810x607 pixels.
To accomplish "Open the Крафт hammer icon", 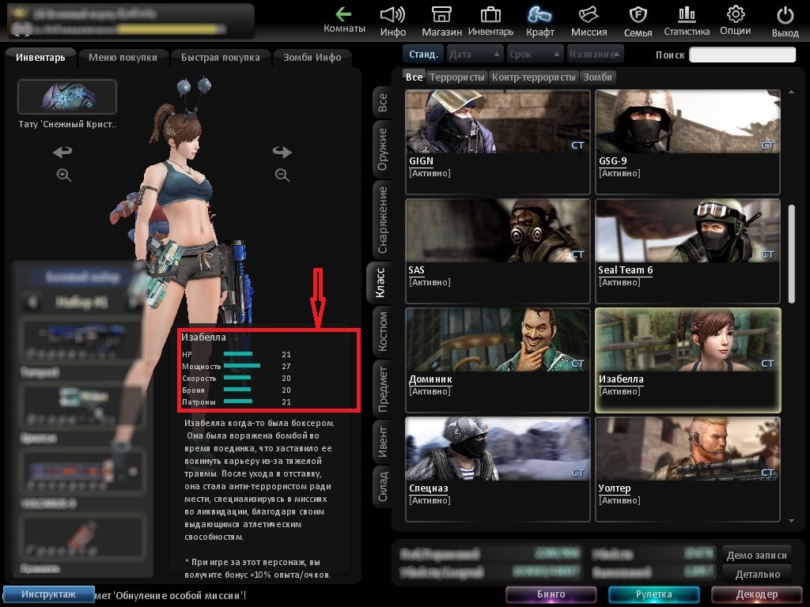I will [539, 21].
